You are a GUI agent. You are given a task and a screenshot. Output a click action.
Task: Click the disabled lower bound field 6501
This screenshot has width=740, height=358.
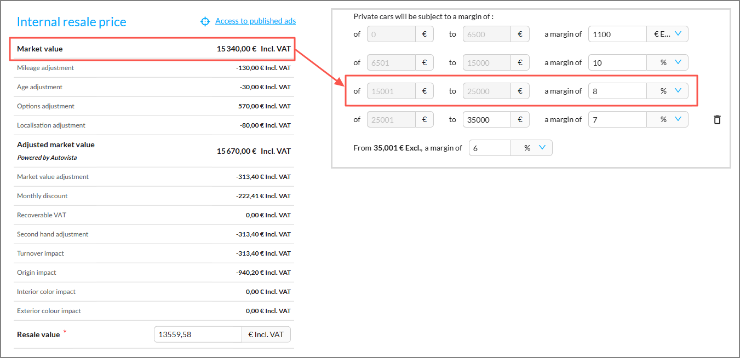pos(391,62)
